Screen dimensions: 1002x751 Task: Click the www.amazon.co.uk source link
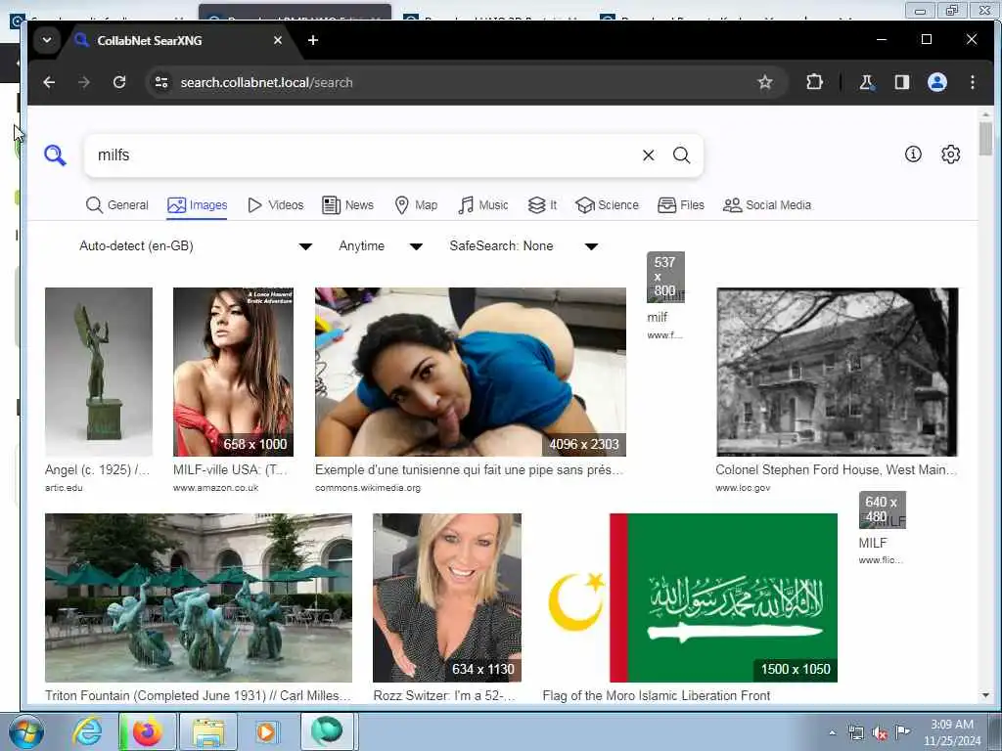(x=215, y=488)
